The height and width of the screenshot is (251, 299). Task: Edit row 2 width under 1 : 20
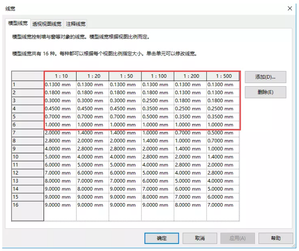(x=93, y=92)
